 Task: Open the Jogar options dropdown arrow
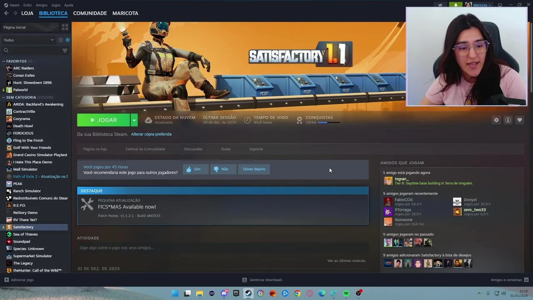pyautogui.click(x=134, y=120)
